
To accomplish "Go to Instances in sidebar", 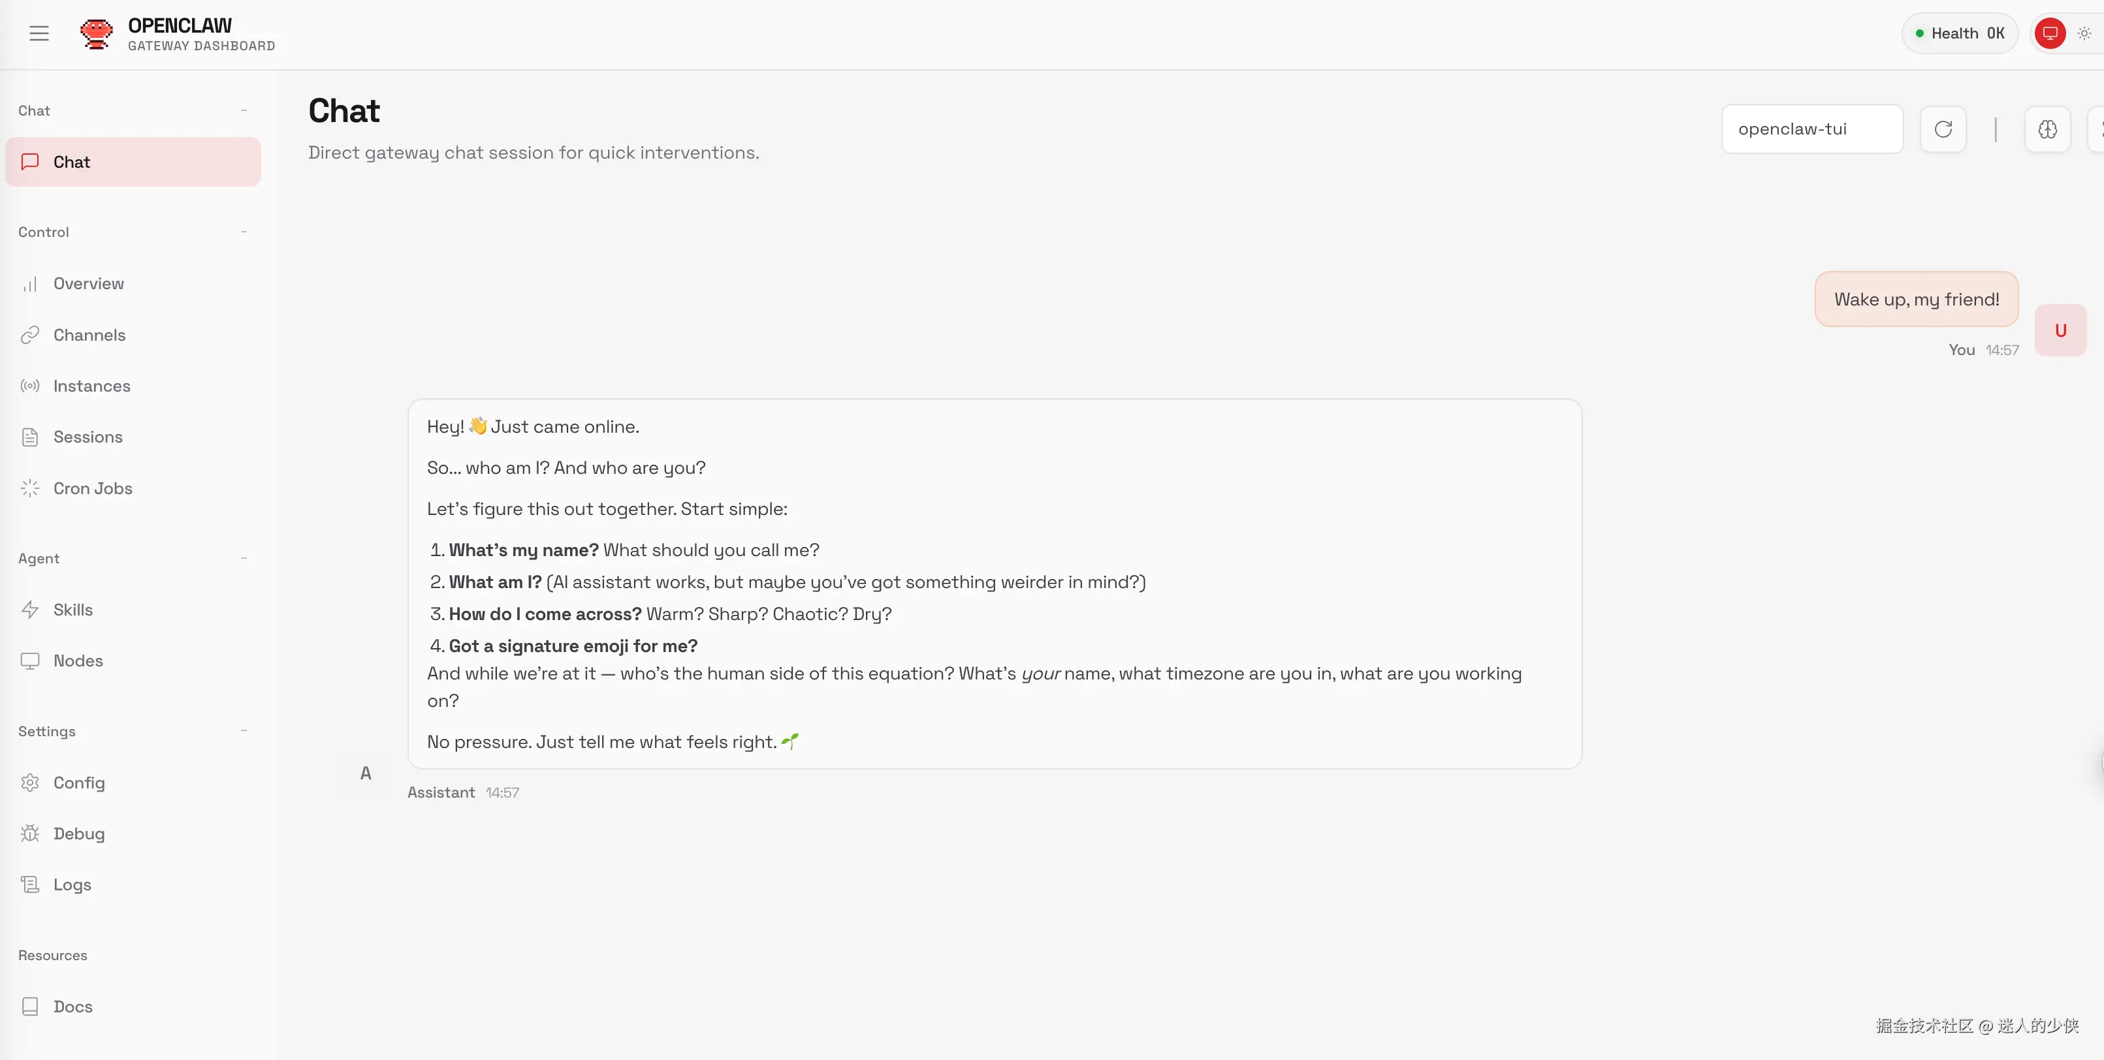I will click(x=91, y=386).
